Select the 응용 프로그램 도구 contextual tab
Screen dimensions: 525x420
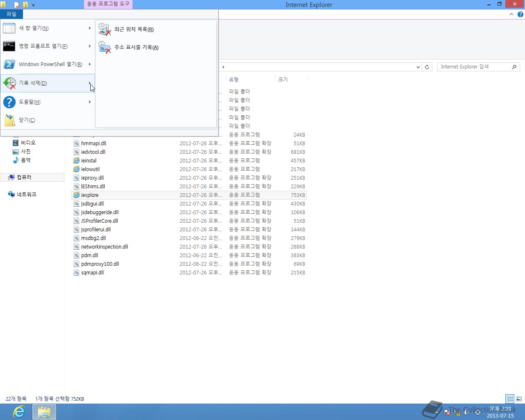tap(108, 4)
